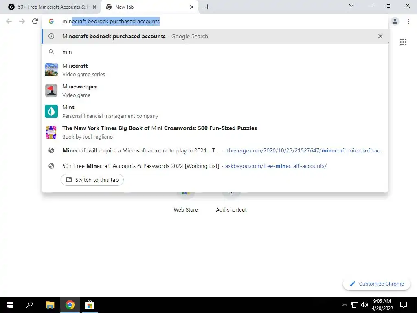The width and height of the screenshot is (417, 313).
Task: Choose Mint financial management suggestion
Action: (x=215, y=111)
